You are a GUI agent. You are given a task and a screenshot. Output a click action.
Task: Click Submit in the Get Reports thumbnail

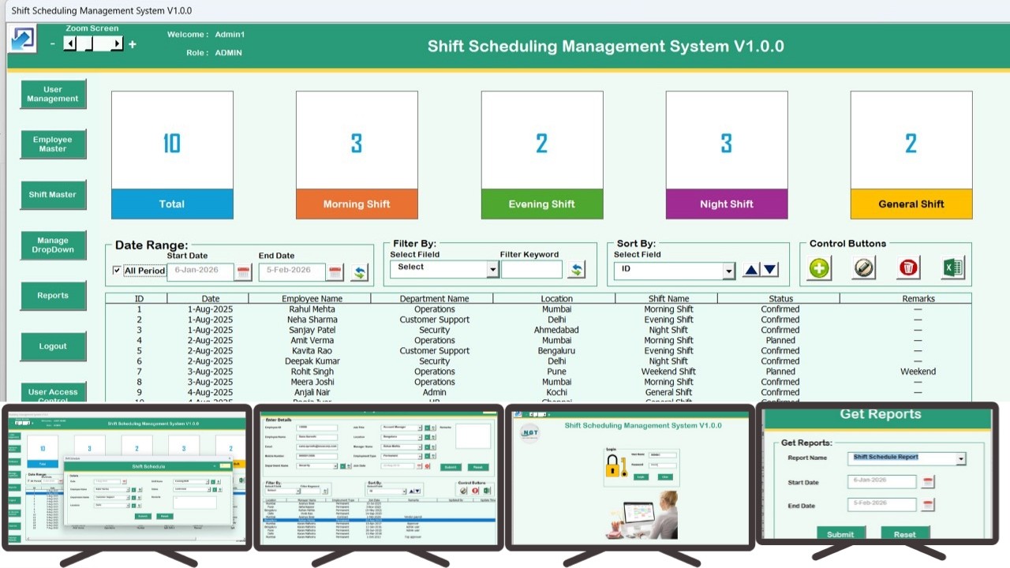pos(840,533)
